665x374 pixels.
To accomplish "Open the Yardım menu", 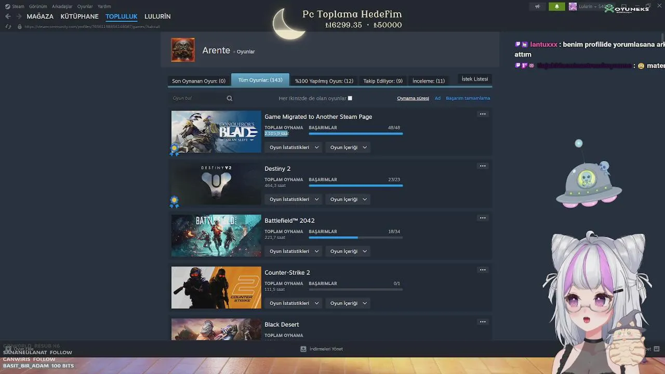I will pos(104,6).
